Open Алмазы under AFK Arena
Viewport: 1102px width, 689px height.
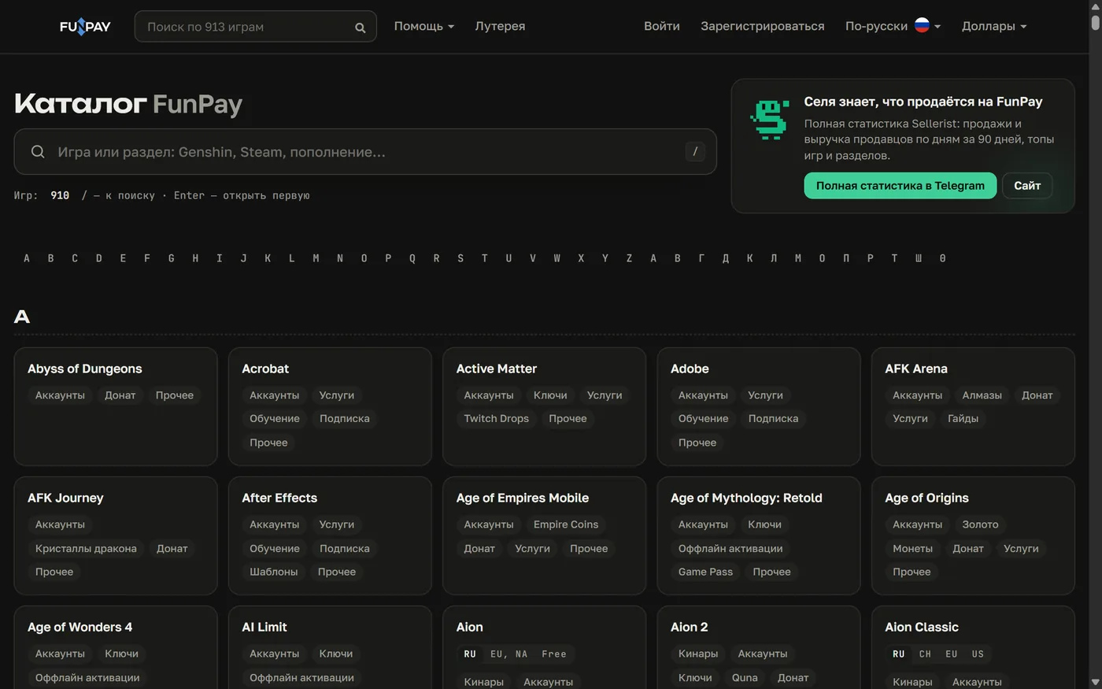point(982,395)
